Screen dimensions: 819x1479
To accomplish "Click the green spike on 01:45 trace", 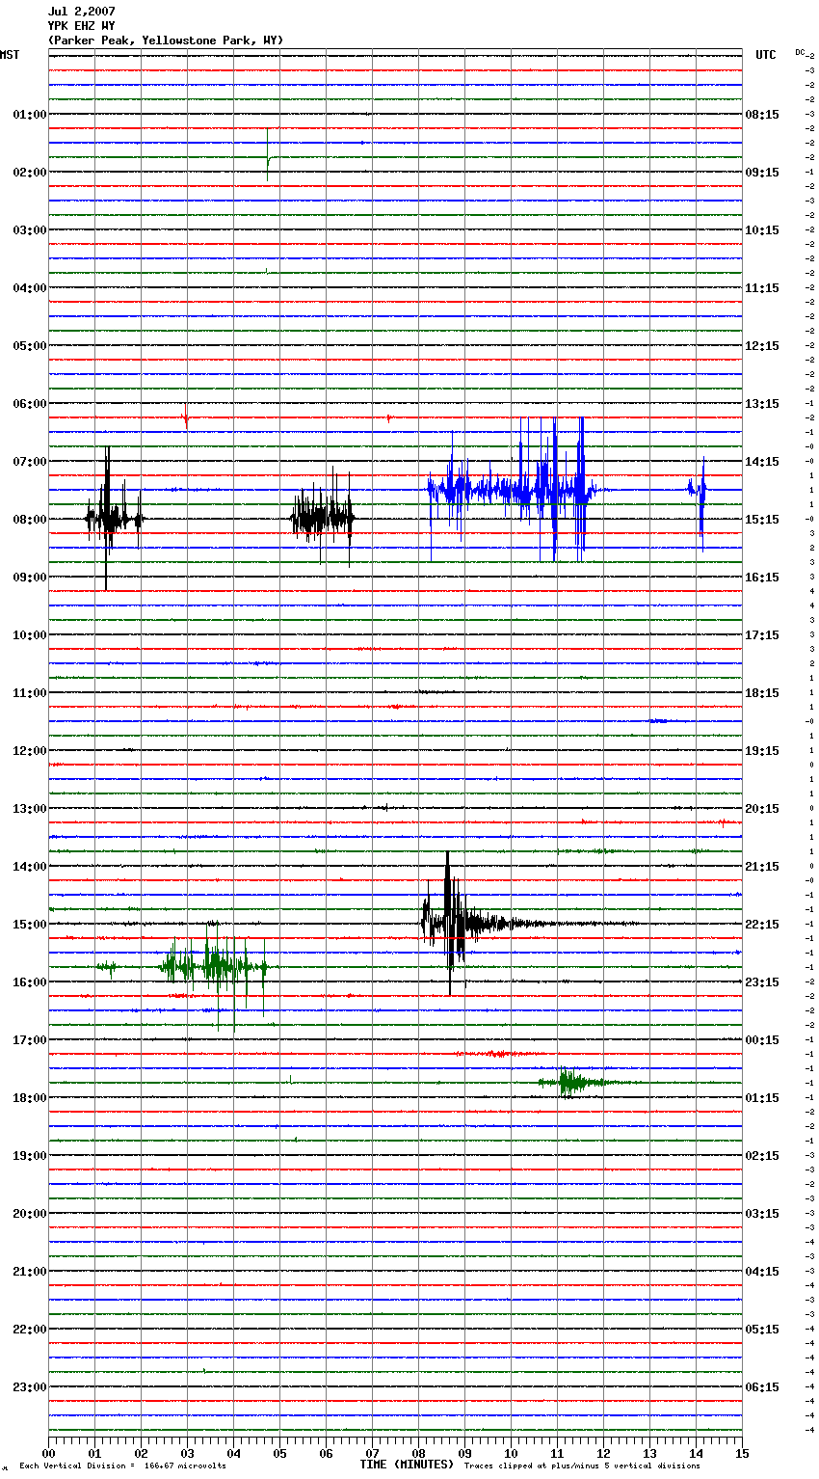I will point(268,154).
